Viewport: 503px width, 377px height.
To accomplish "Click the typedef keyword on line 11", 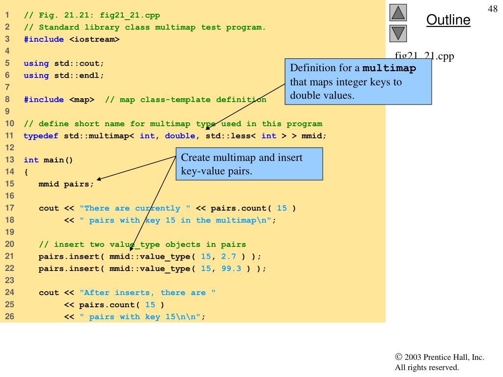I will pyautogui.click(x=41, y=135).
